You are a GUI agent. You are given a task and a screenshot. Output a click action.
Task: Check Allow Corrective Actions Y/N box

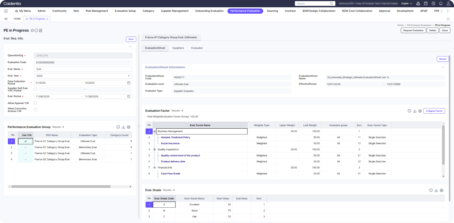(36, 110)
